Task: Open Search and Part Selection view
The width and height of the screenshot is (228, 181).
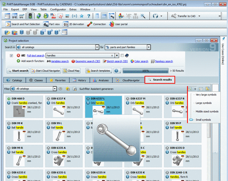Action: [x=22, y=24]
